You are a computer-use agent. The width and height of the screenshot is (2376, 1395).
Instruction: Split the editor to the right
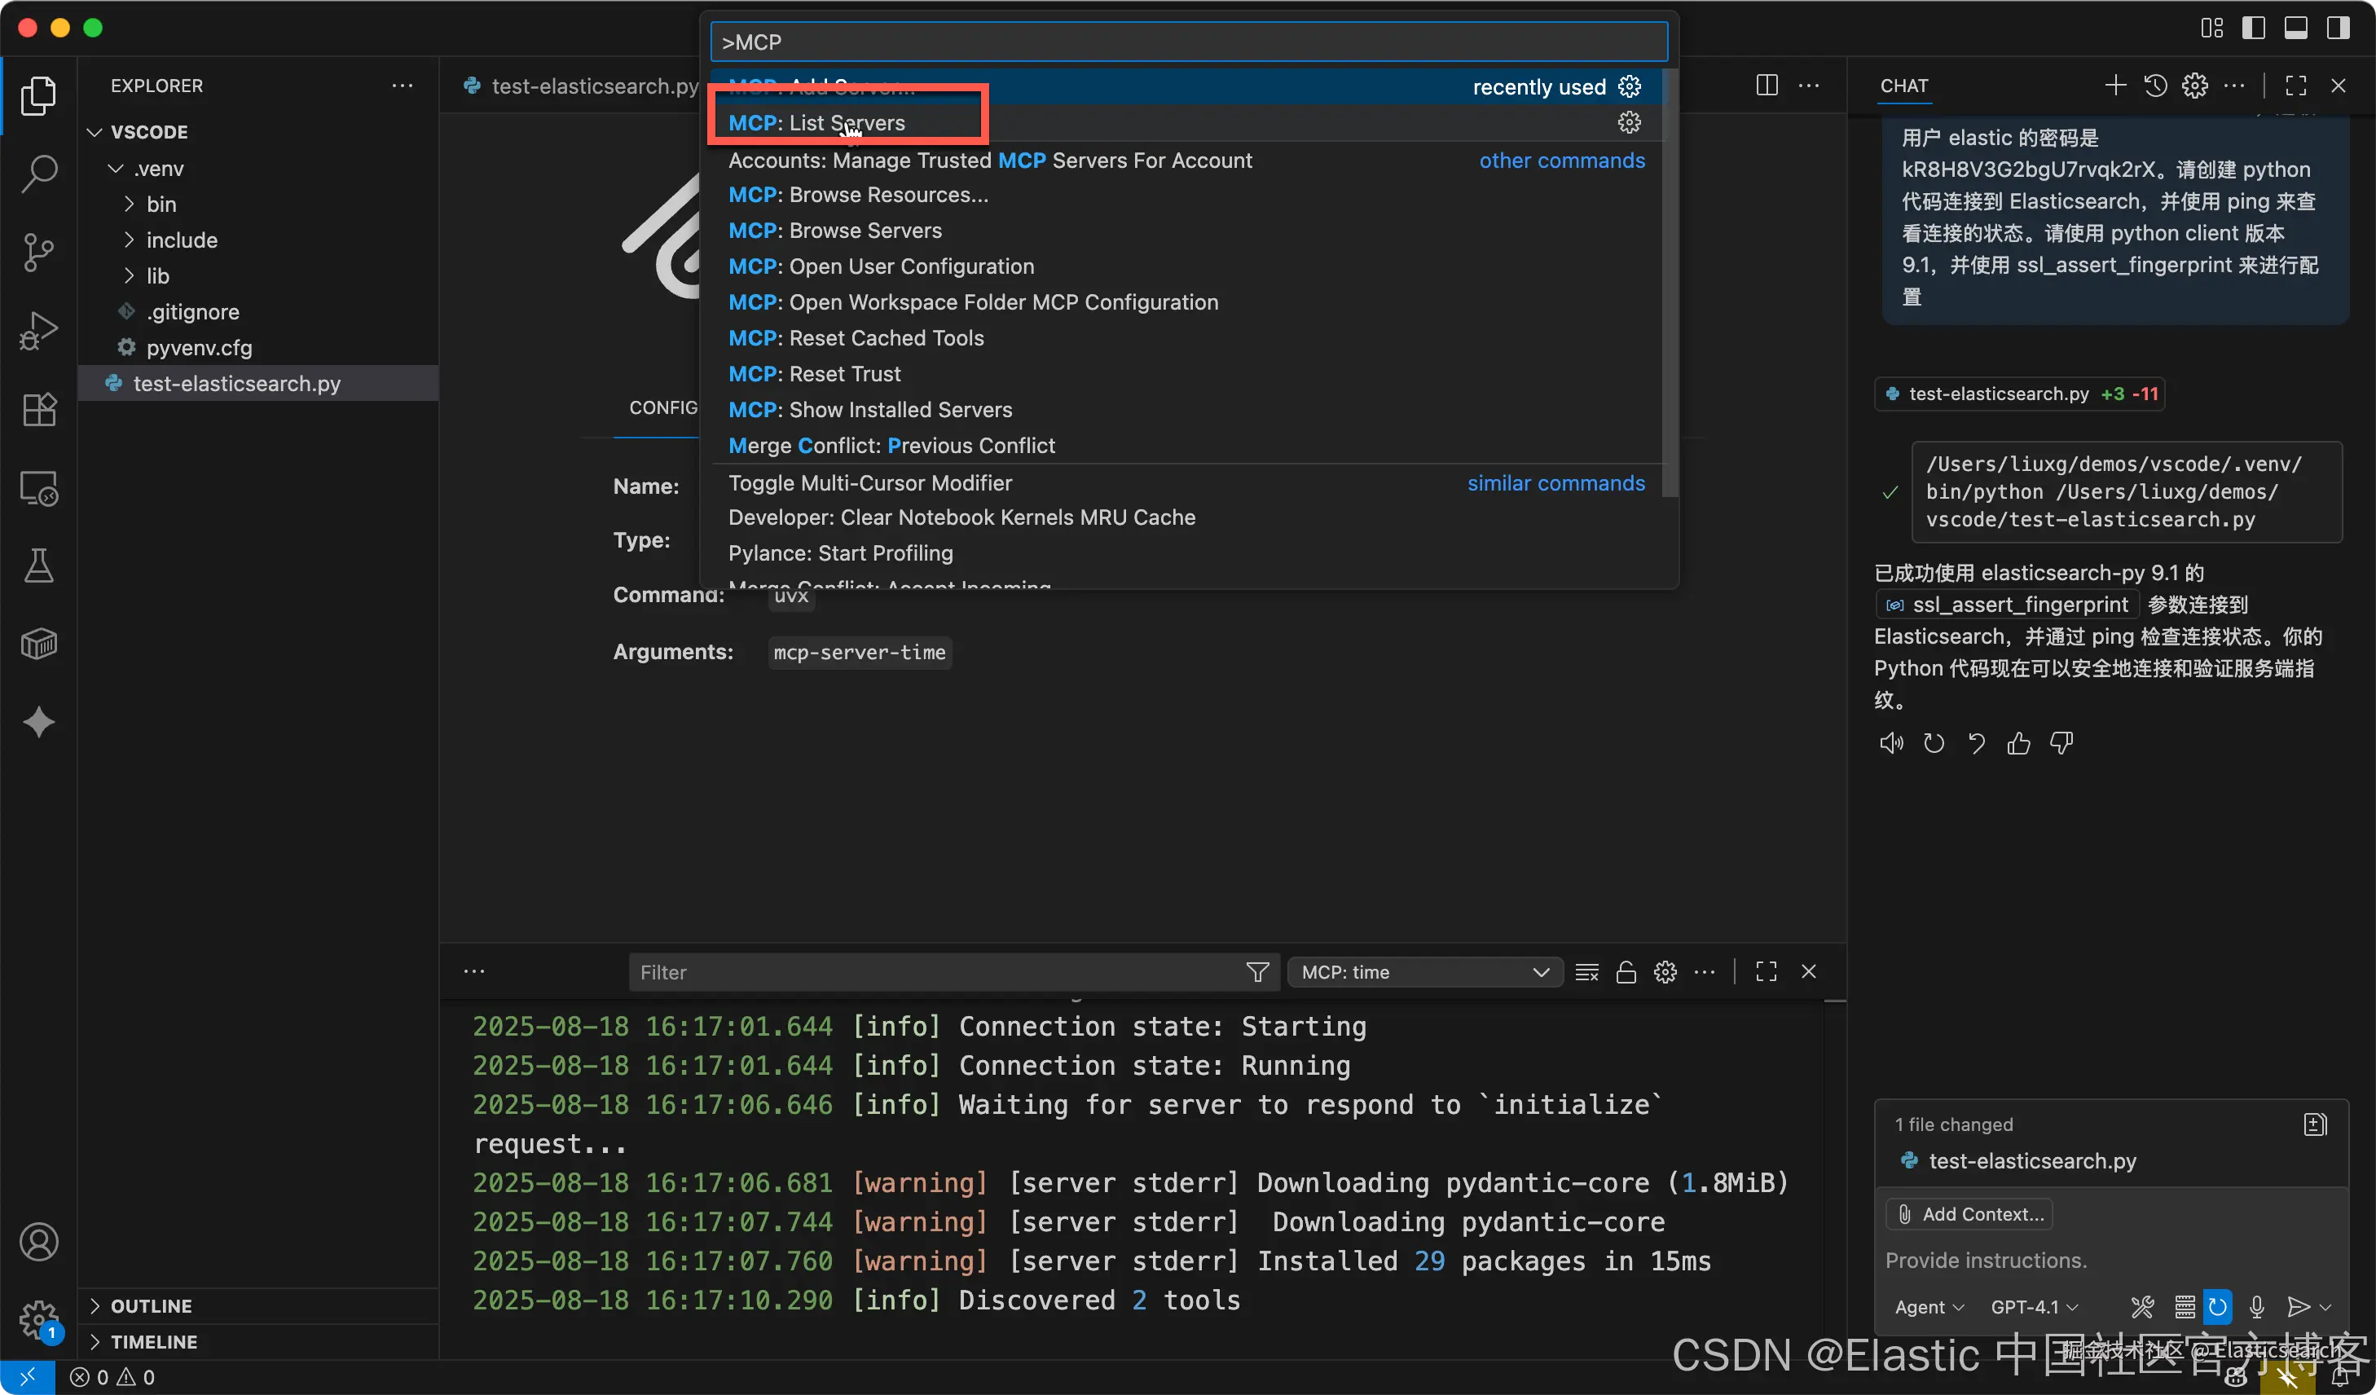pyautogui.click(x=1768, y=86)
